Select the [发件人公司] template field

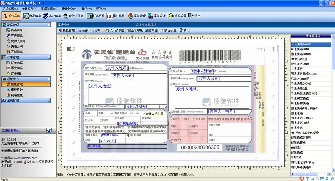(x=139, y=75)
